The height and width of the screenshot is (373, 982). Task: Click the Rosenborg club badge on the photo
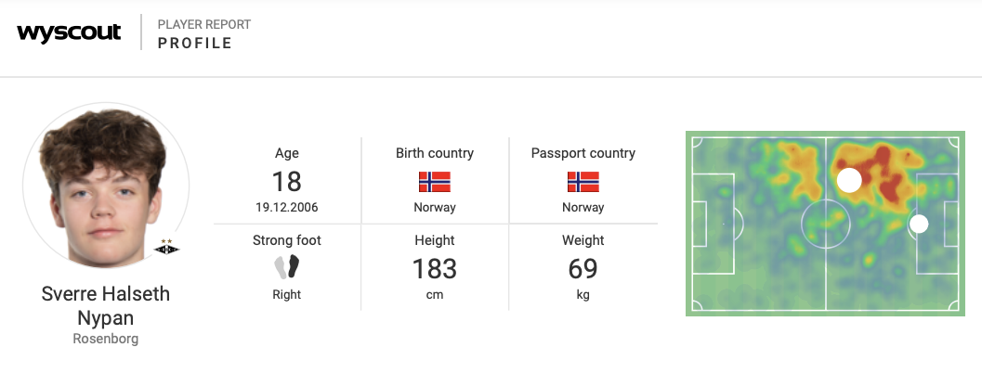(167, 247)
